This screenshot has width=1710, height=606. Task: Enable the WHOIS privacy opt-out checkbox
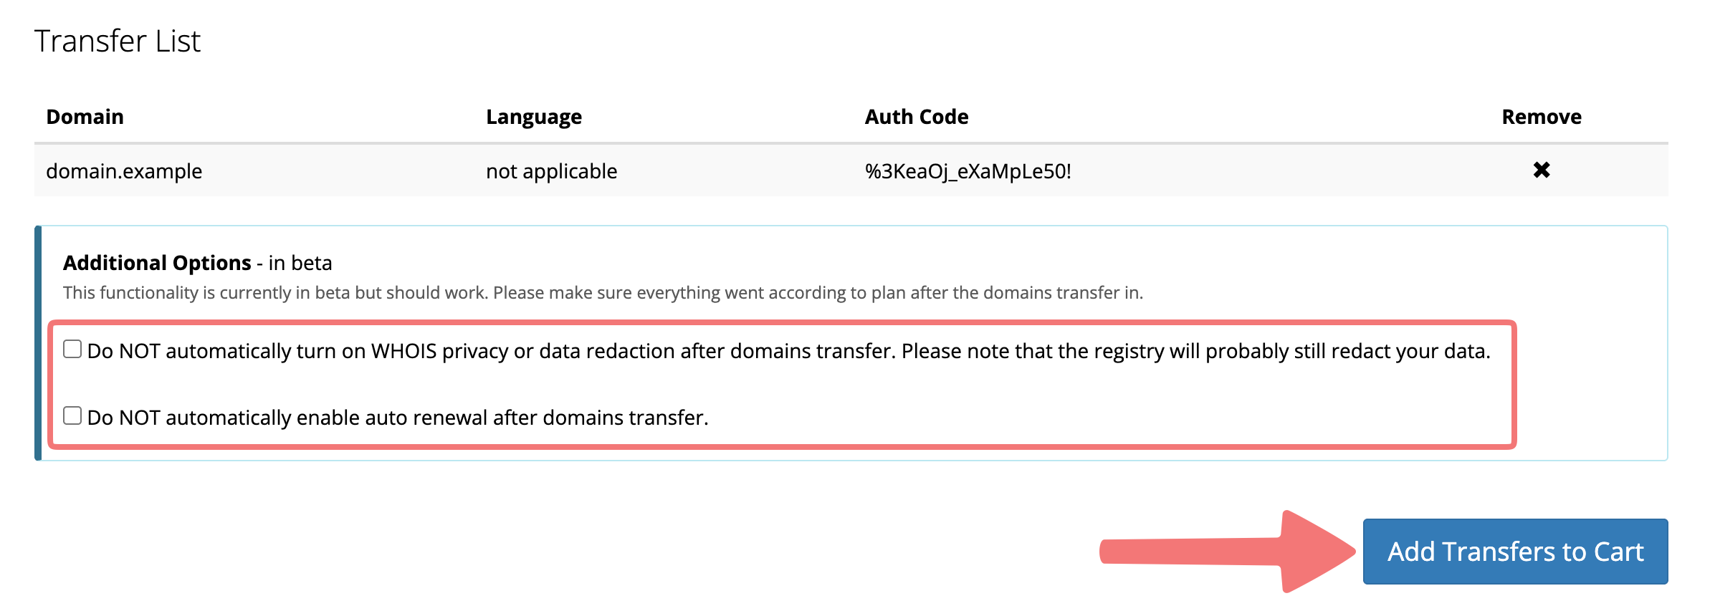tap(72, 349)
